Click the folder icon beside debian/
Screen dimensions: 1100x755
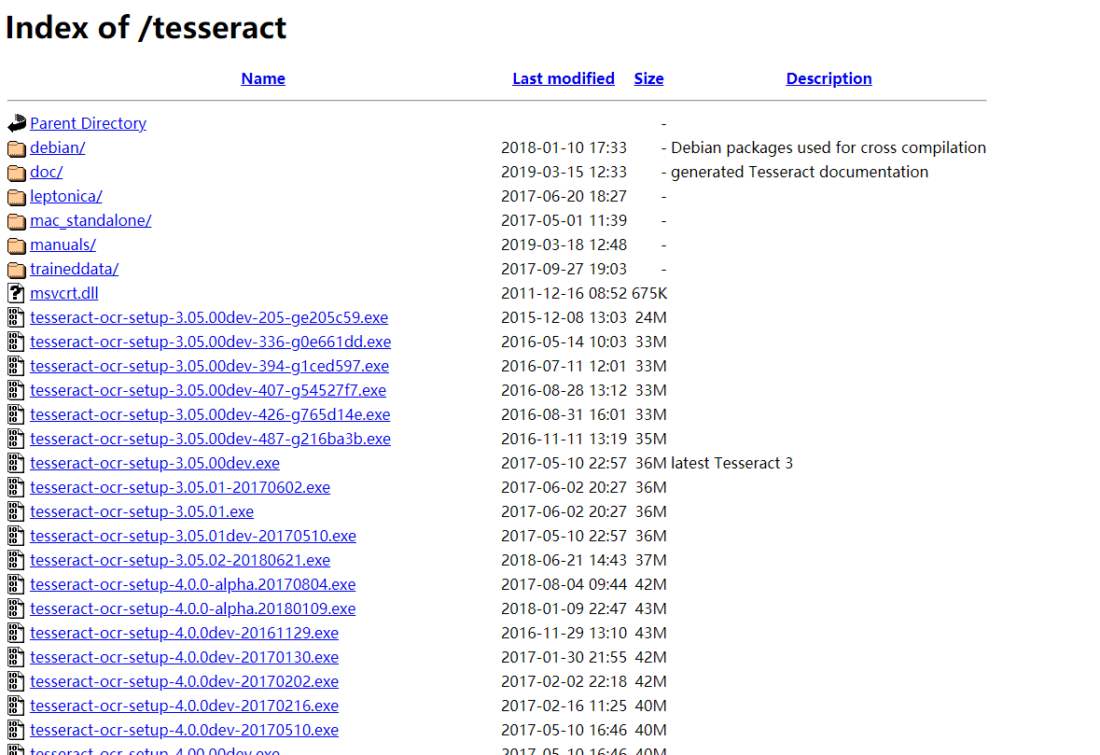pyautogui.click(x=17, y=148)
